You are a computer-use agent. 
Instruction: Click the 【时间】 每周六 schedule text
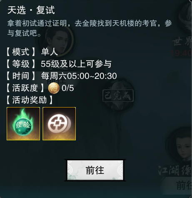tap(61, 76)
